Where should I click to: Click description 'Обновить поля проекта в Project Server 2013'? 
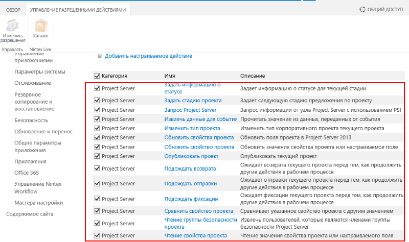click(x=296, y=137)
